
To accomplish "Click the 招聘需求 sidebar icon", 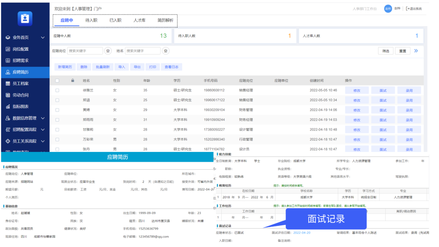I will (8, 61).
